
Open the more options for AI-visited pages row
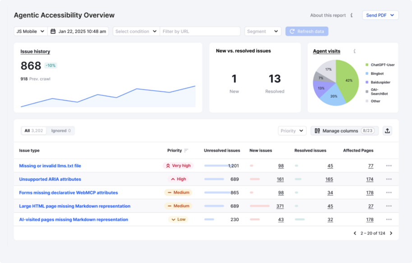(389, 219)
